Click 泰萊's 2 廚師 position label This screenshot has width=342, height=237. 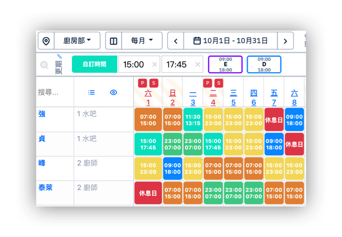(x=87, y=188)
